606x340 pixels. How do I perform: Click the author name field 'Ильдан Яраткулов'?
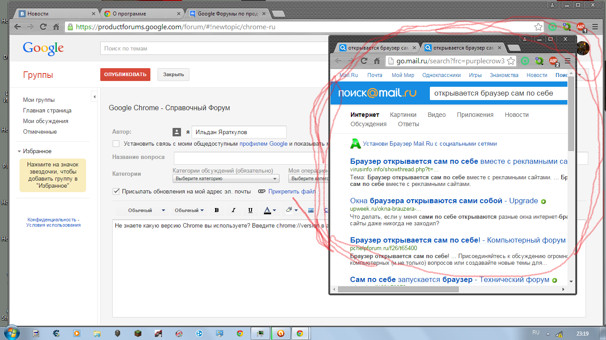pyautogui.click(x=239, y=132)
